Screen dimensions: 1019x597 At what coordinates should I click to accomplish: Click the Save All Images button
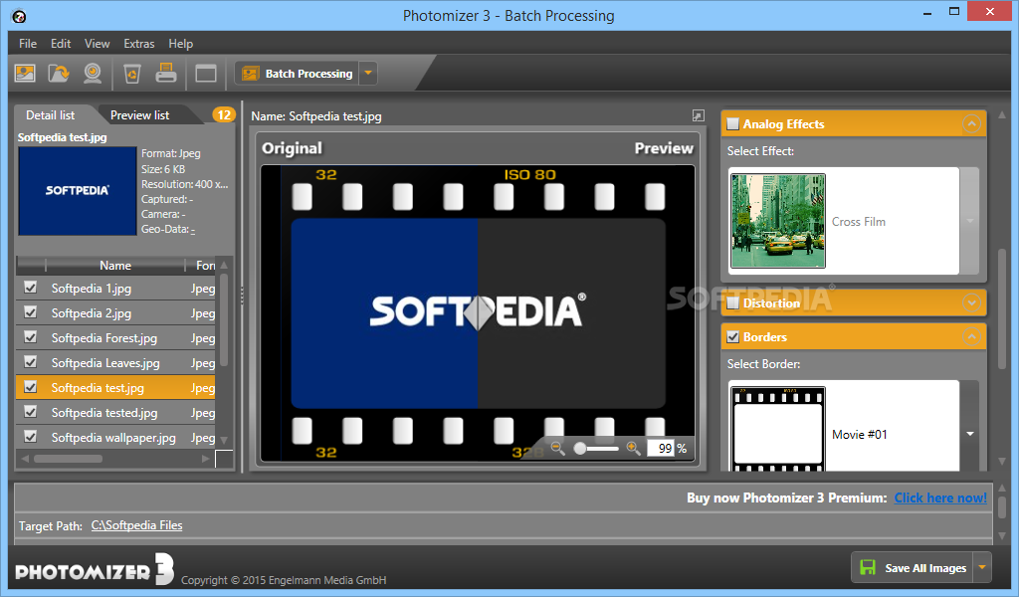[x=913, y=568]
